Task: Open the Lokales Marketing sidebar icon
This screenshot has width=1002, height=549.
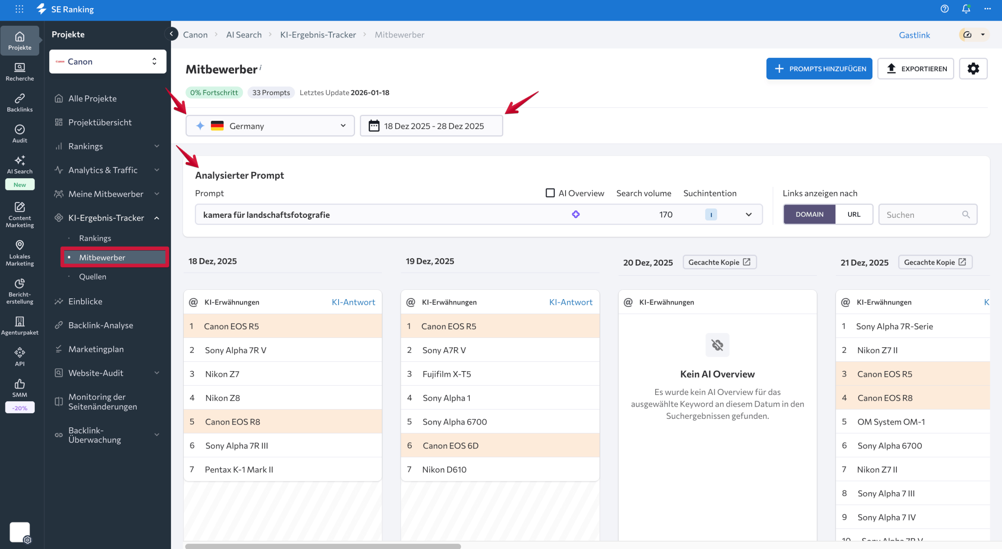Action: coord(20,253)
